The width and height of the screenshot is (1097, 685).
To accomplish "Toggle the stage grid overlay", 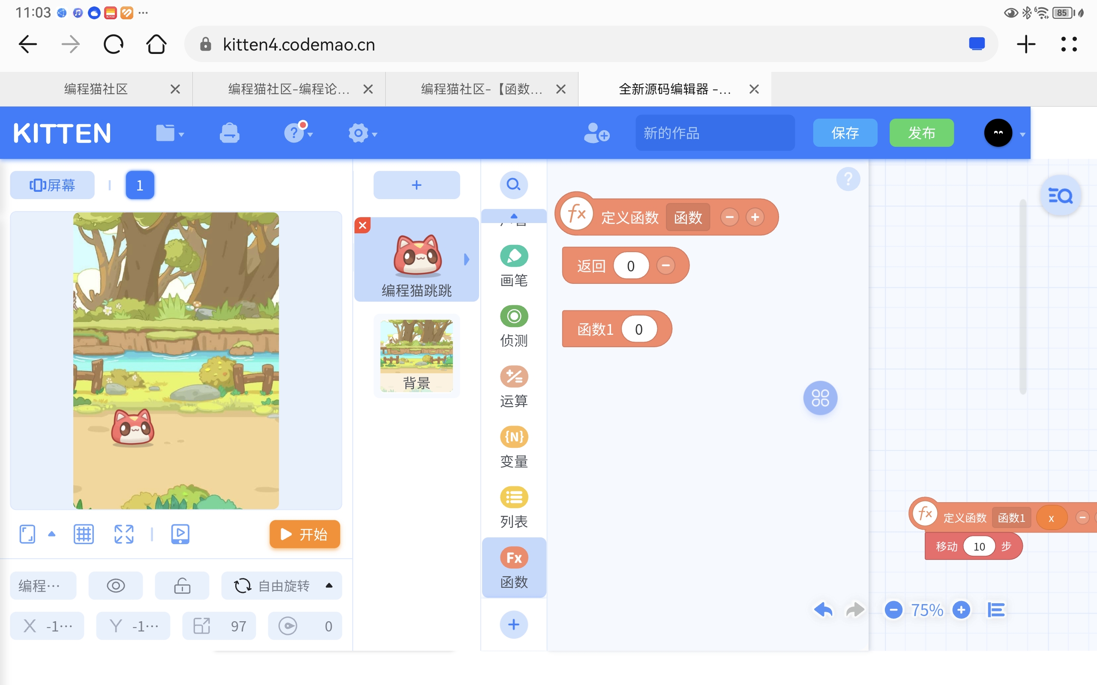I will (x=84, y=534).
